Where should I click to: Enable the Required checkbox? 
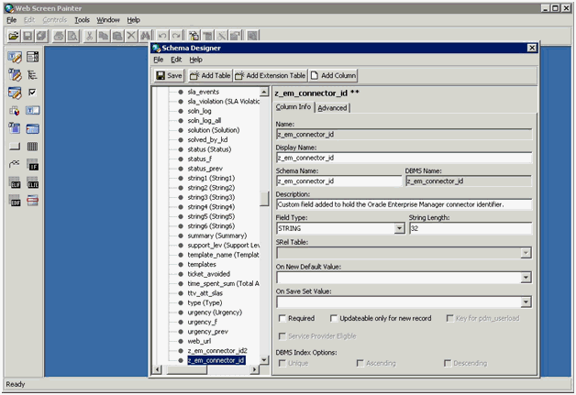[282, 318]
